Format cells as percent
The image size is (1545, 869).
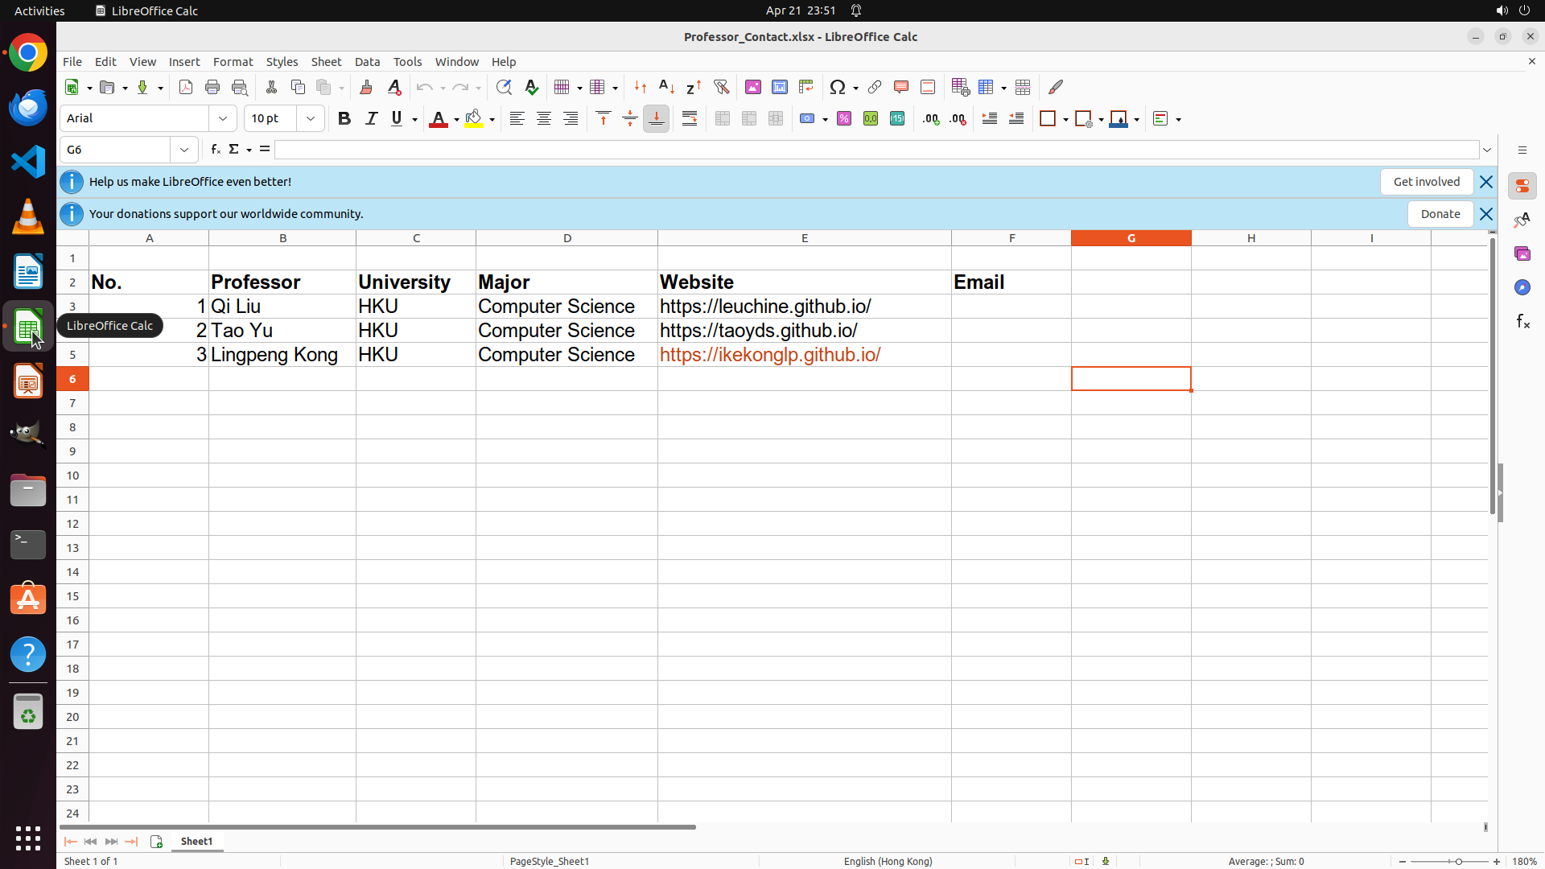coord(844,119)
